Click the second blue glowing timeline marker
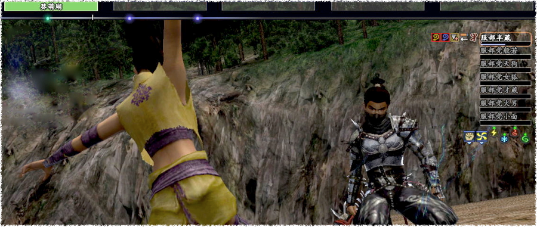This screenshot has width=537, height=227. point(197,18)
